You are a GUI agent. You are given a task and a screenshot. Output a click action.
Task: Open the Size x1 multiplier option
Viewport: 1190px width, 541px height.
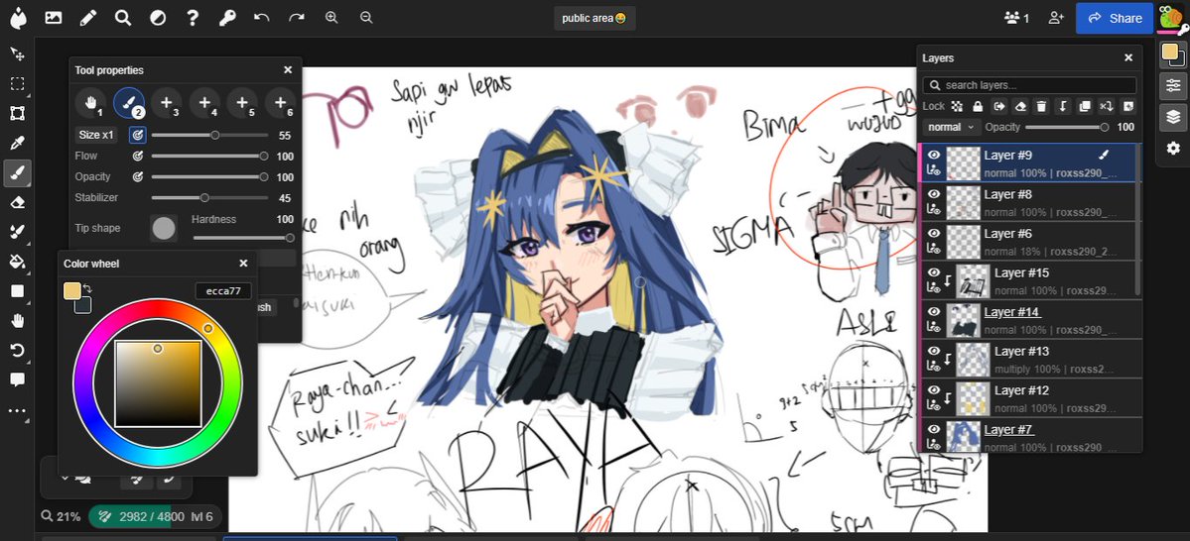(96, 135)
